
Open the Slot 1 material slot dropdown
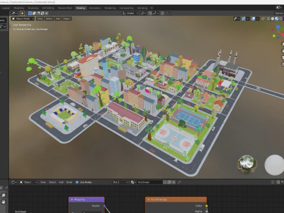120,182
